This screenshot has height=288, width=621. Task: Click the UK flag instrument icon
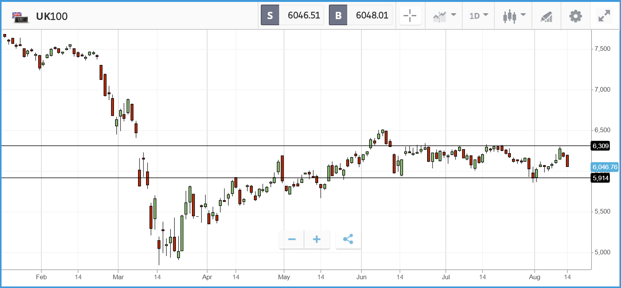tap(20, 17)
